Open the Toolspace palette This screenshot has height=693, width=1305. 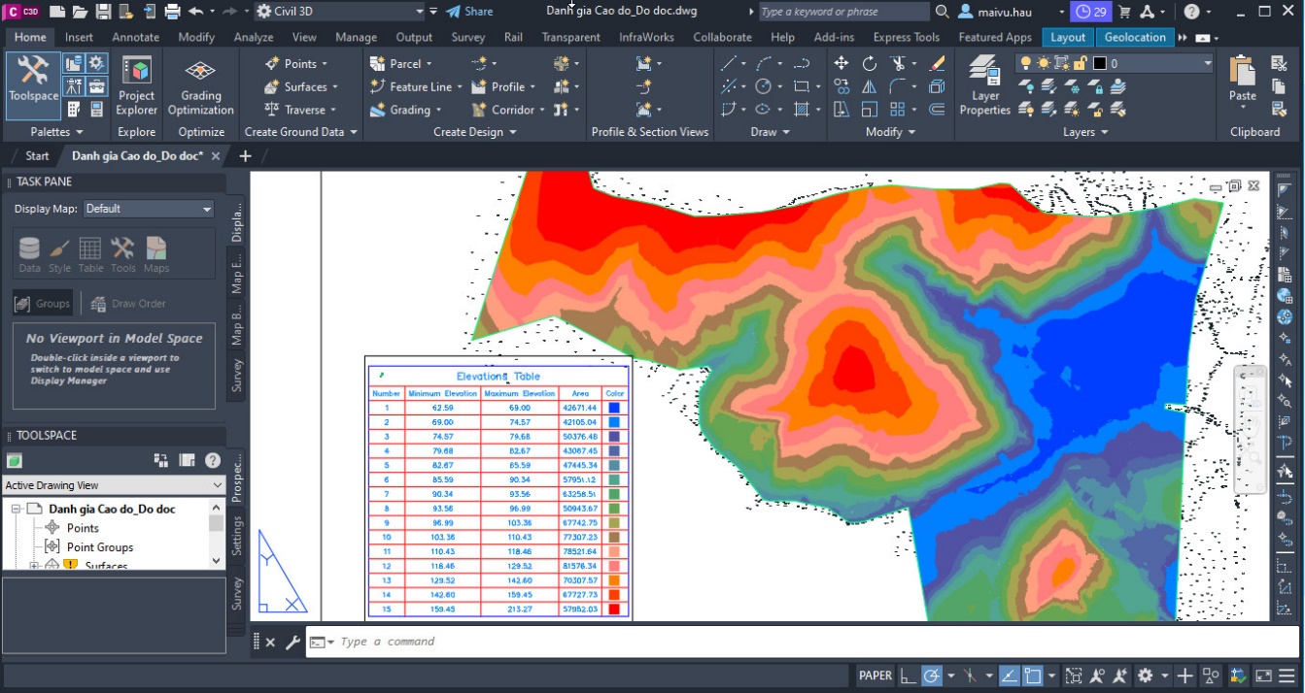[x=33, y=85]
